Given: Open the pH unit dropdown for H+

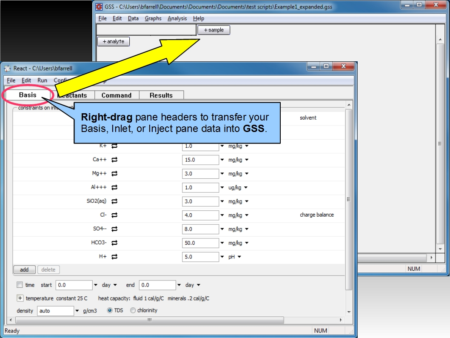Looking at the screenshot, I should click(x=239, y=257).
